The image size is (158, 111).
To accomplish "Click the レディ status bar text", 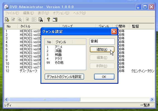I will [x=8, y=105].
